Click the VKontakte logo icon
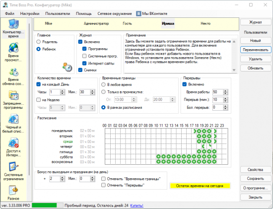The image size is (273, 209). 138,14
